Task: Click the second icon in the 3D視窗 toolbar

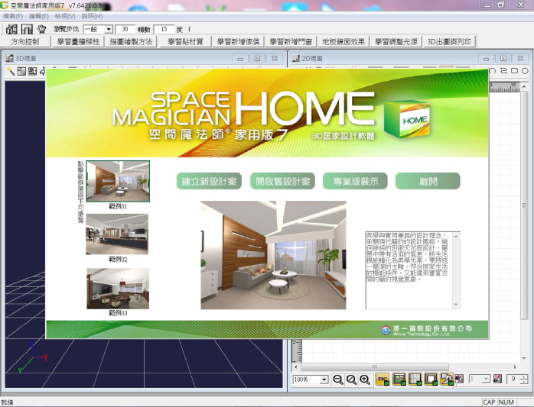Action: (x=21, y=71)
